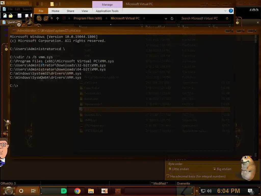261x196 pixels.
Task: Open Explorer Help (blue question mark)
Action: (231, 11)
